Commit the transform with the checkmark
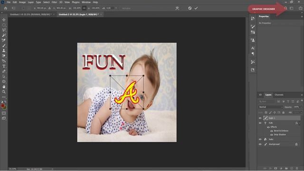304x171 pixels. point(196,8)
